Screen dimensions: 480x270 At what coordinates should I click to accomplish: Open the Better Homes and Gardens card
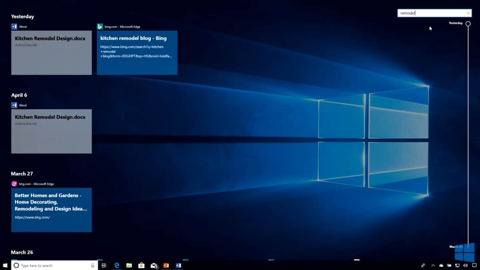pyautogui.click(x=51, y=210)
